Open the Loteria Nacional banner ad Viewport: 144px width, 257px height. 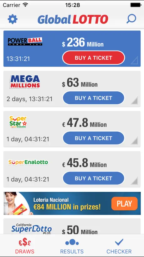coord(72,203)
